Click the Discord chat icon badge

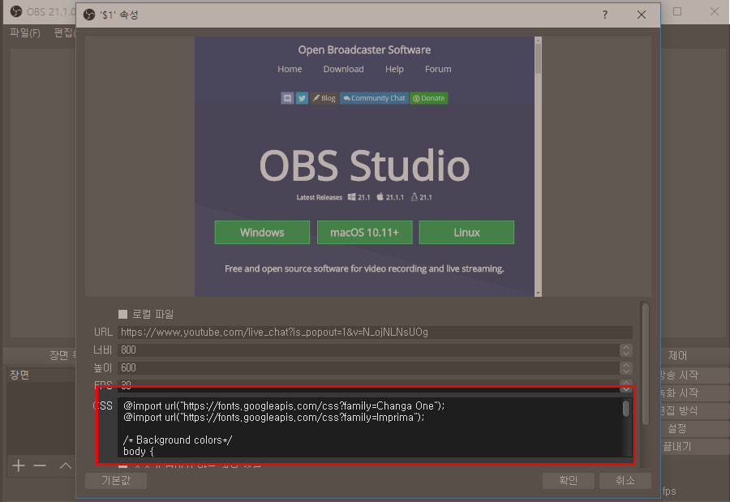coord(287,98)
